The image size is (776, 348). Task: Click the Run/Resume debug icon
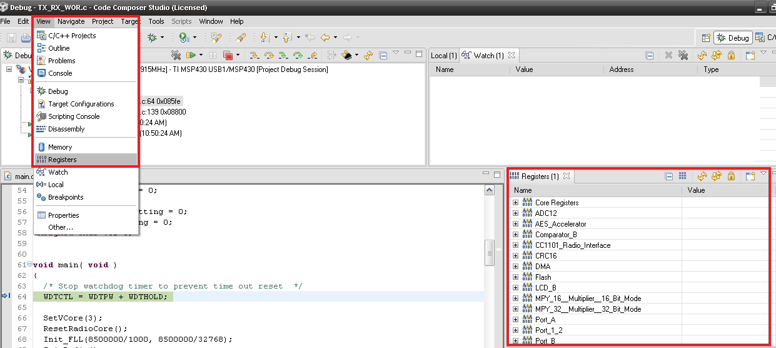click(x=192, y=56)
